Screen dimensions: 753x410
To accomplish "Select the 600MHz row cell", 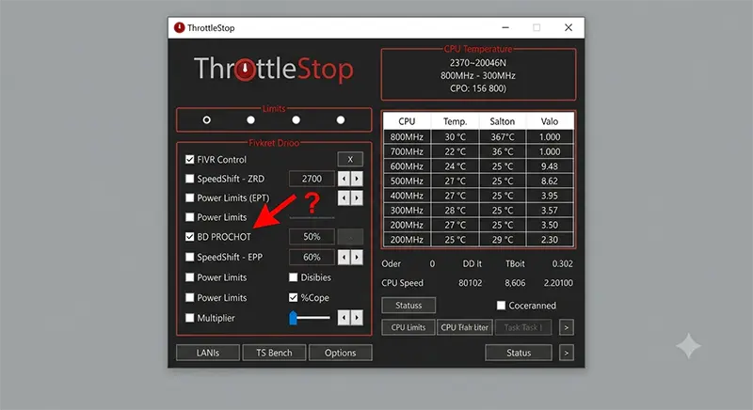I will point(407,166).
